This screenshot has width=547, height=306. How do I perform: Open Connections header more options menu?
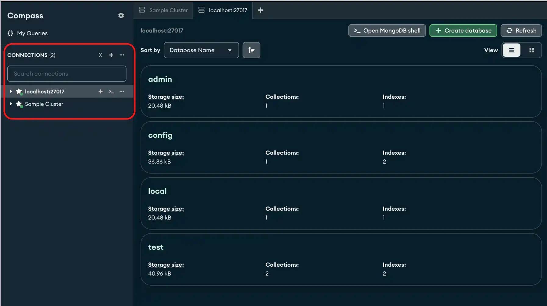(x=122, y=55)
